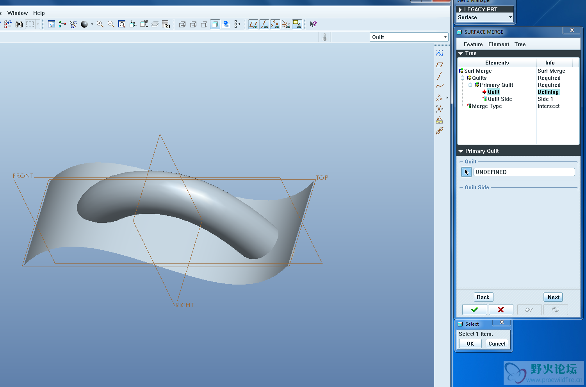The height and width of the screenshot is (387, 586).
Task: Toggle datum points display
Action: pos(275,24)
